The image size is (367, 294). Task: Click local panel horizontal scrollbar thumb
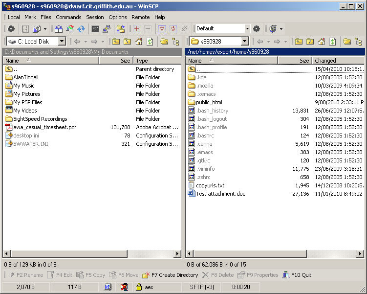(69, 253)
